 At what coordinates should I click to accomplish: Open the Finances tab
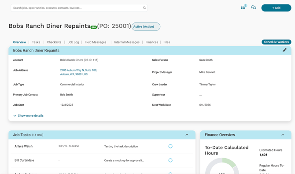tap(151, 42)
